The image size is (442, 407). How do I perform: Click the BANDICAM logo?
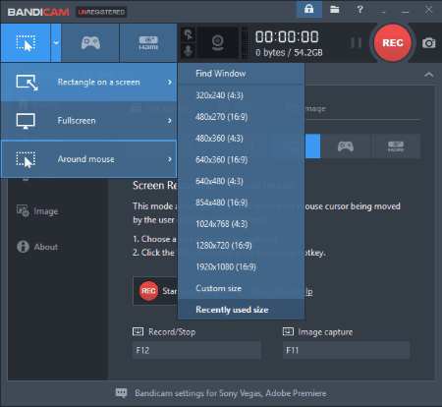pyautogui.click(x=38, y=12)
